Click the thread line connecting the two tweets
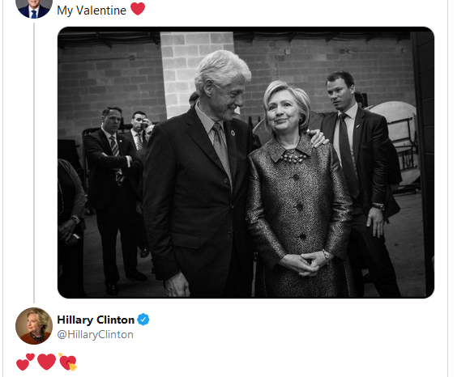This screenshot has height=377, width=470. (34, 163)
